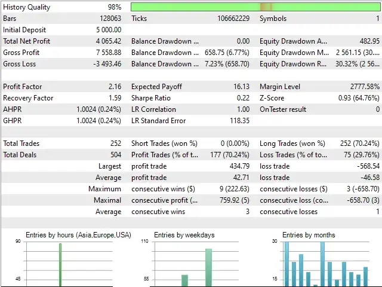The height and width of the screenshot is (287, 382).
Task: Click the Bars value 128063
Action: click(x=110, y=19)
